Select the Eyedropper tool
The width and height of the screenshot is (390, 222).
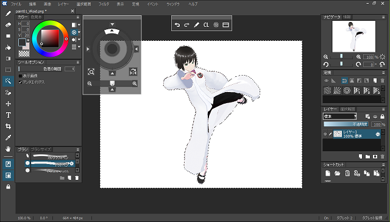8,137
